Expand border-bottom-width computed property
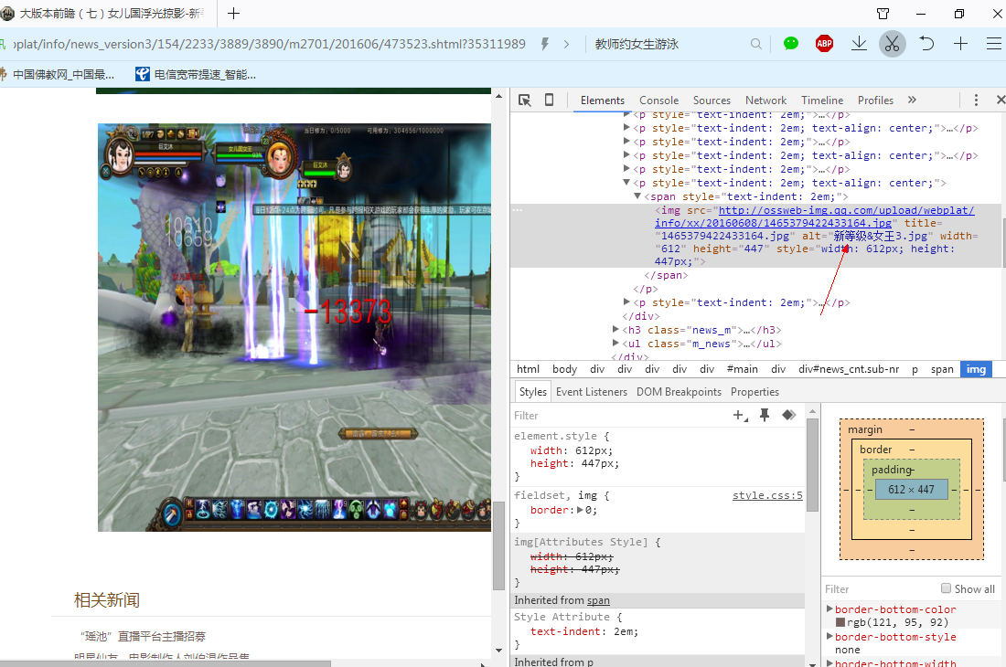The height and width of the screenshot is (667, 1006). pyautogui.click(x=829, y=663)
